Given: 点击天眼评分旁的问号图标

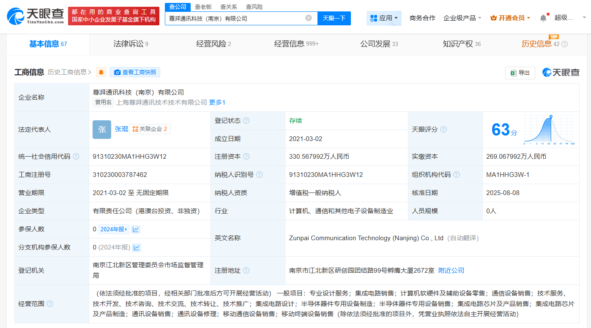Looking at the screenshot, I should click(x=443, y=129).
